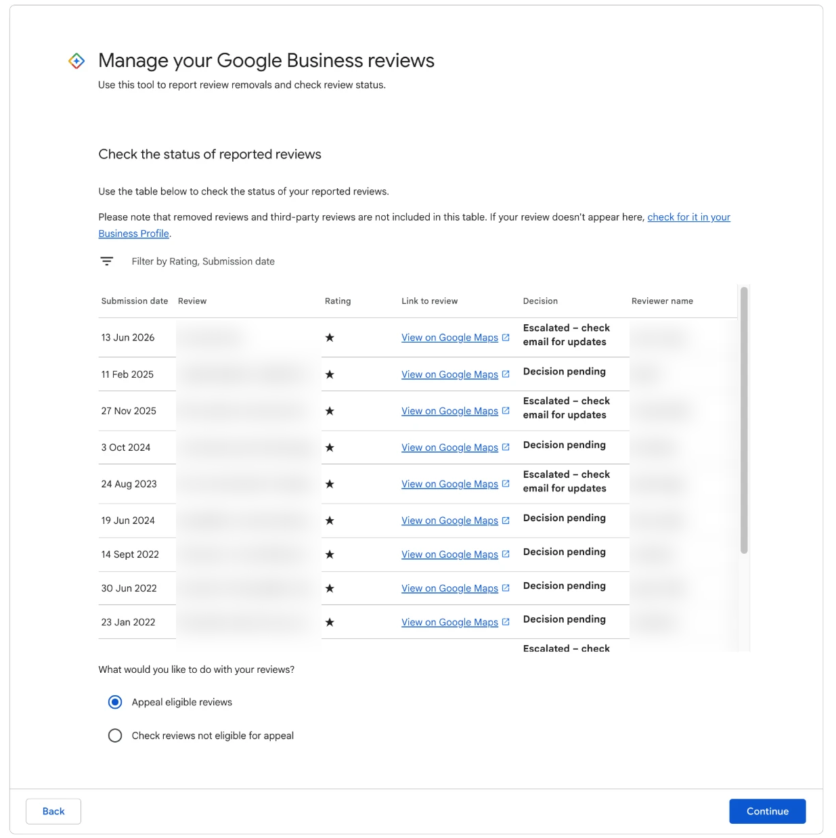
Task: Open View on Google Maps for 19 Jun 2024
Action: (x=449, y=521)
